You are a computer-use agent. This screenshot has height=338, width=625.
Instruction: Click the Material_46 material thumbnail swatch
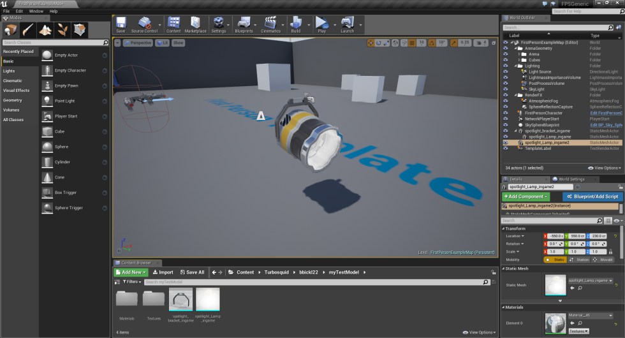555,323
